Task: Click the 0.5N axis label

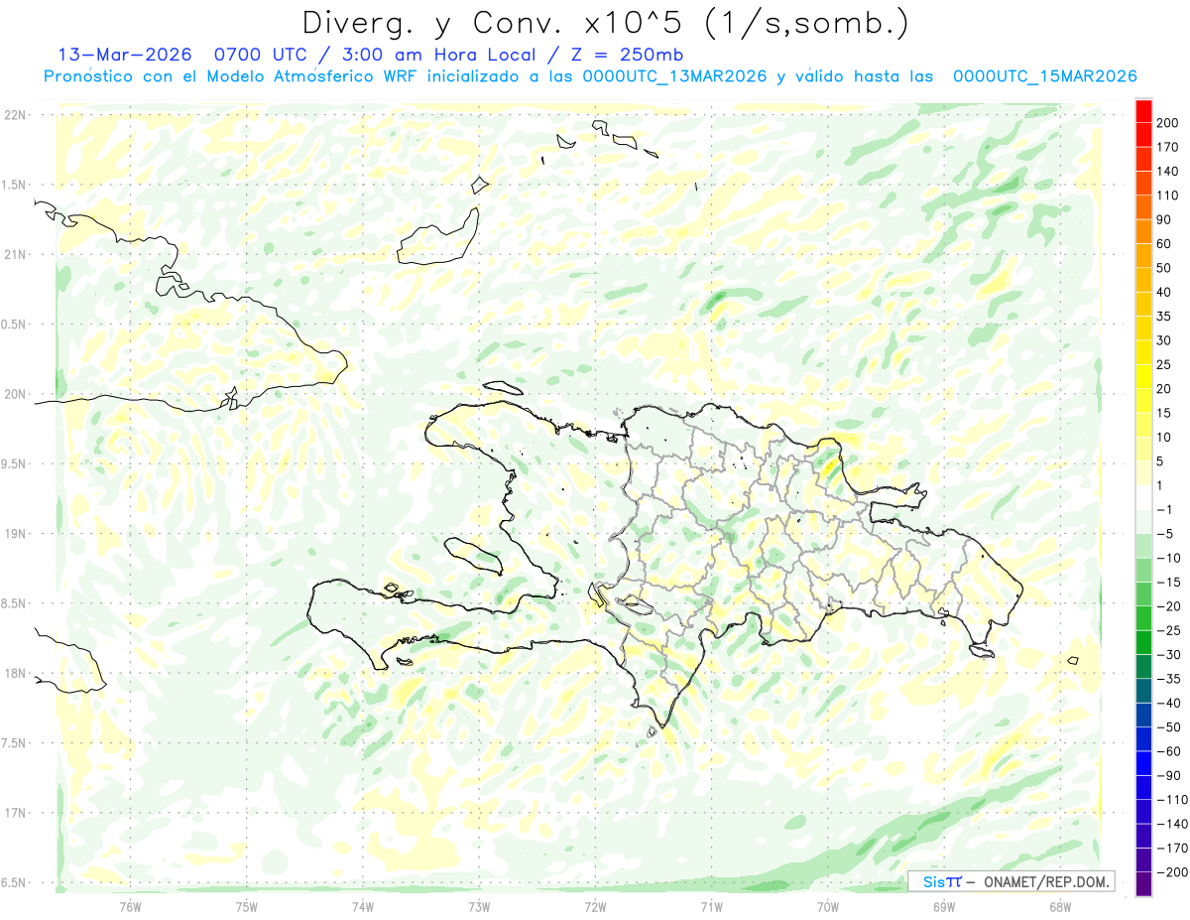Action: 14,325
